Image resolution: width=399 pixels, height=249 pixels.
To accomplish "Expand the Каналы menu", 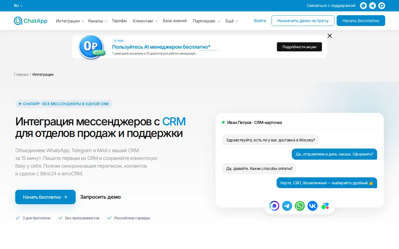I will pyautogui.click(x=98, y=21).
